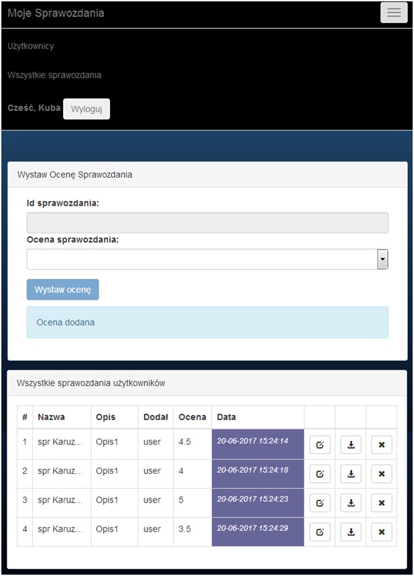Download report 3 file

351,503
